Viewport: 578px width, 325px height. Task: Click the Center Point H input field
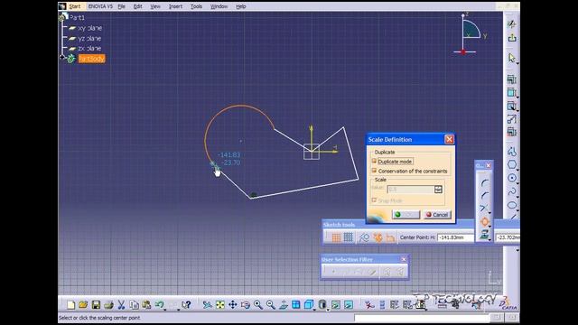[x=455, y=237]
